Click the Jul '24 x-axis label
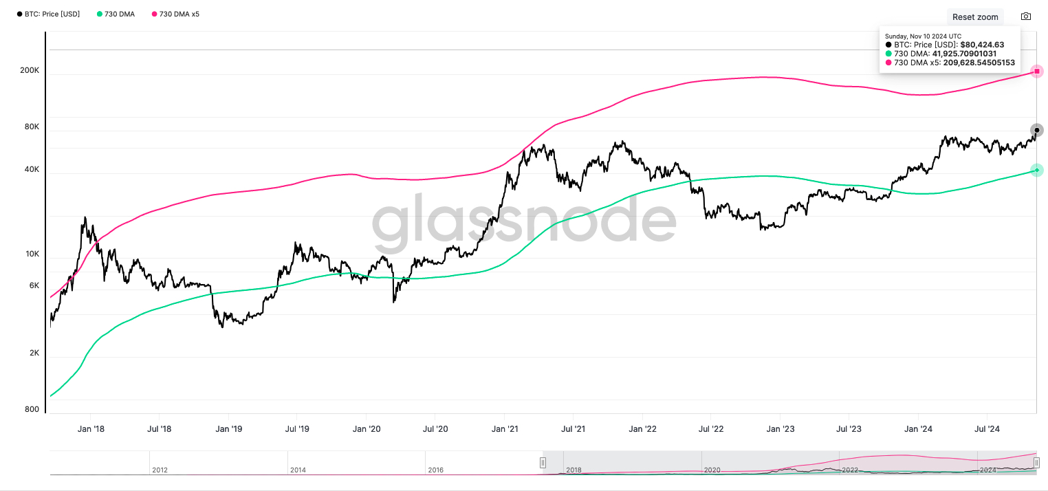 [986, 429]
